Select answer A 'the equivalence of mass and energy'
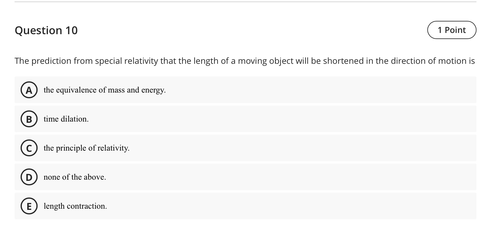 click(x=104, y=90)
